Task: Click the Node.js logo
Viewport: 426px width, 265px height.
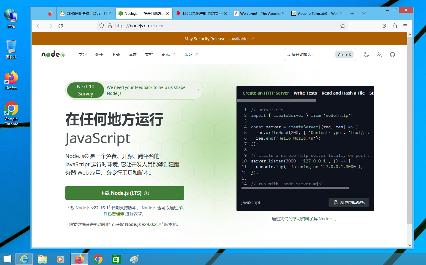Action: 53,54
